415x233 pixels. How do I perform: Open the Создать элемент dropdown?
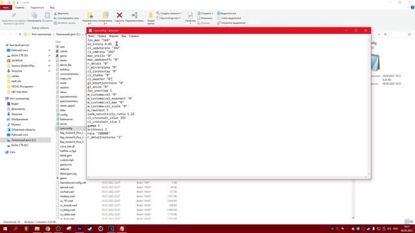(169, 13)
